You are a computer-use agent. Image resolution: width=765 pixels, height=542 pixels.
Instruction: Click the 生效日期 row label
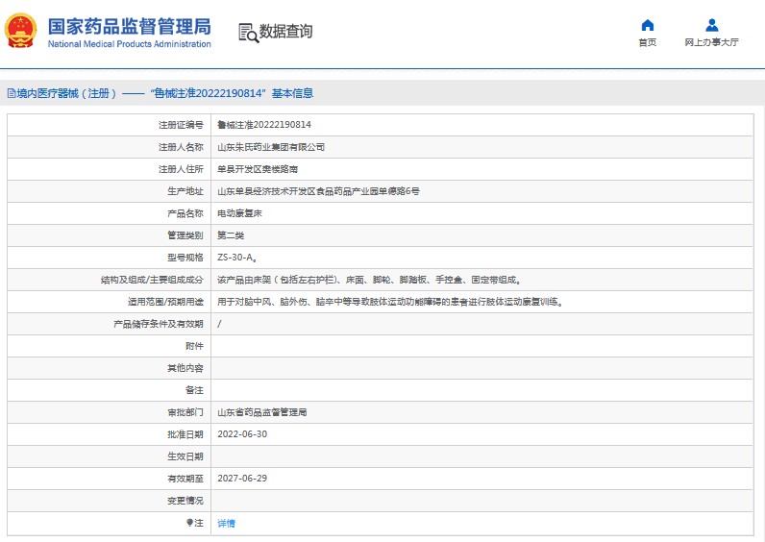click(x=185, y=456)
